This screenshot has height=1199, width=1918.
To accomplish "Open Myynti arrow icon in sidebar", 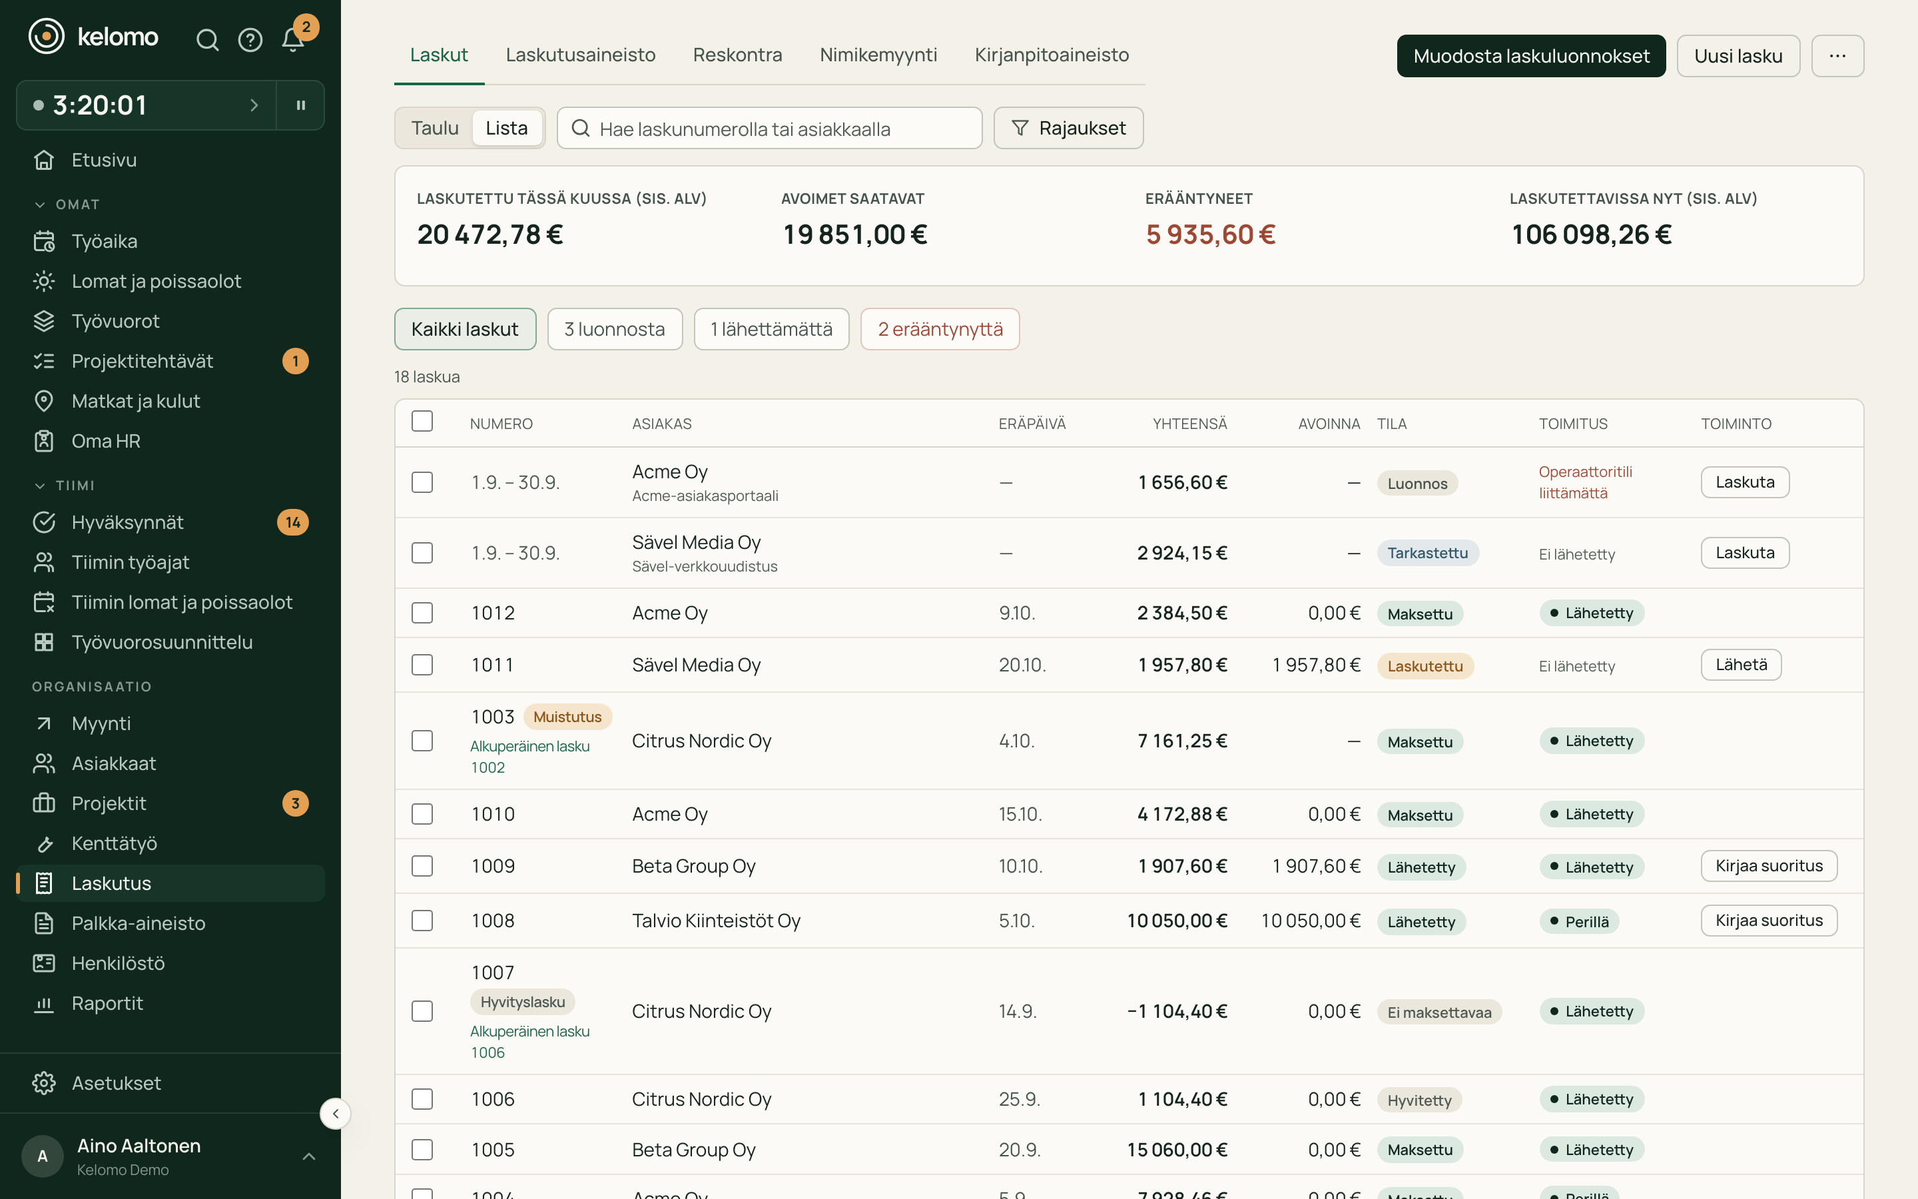I will 45,723.
